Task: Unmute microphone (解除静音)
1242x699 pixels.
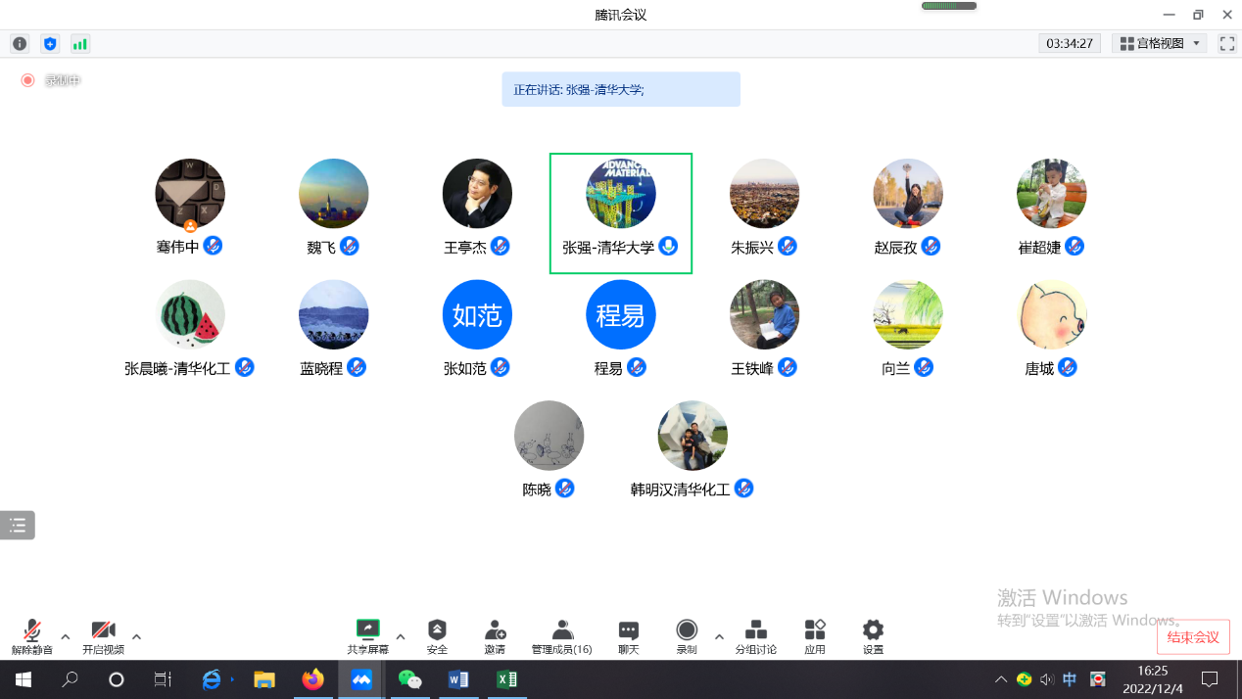Action: coord(32,636)
